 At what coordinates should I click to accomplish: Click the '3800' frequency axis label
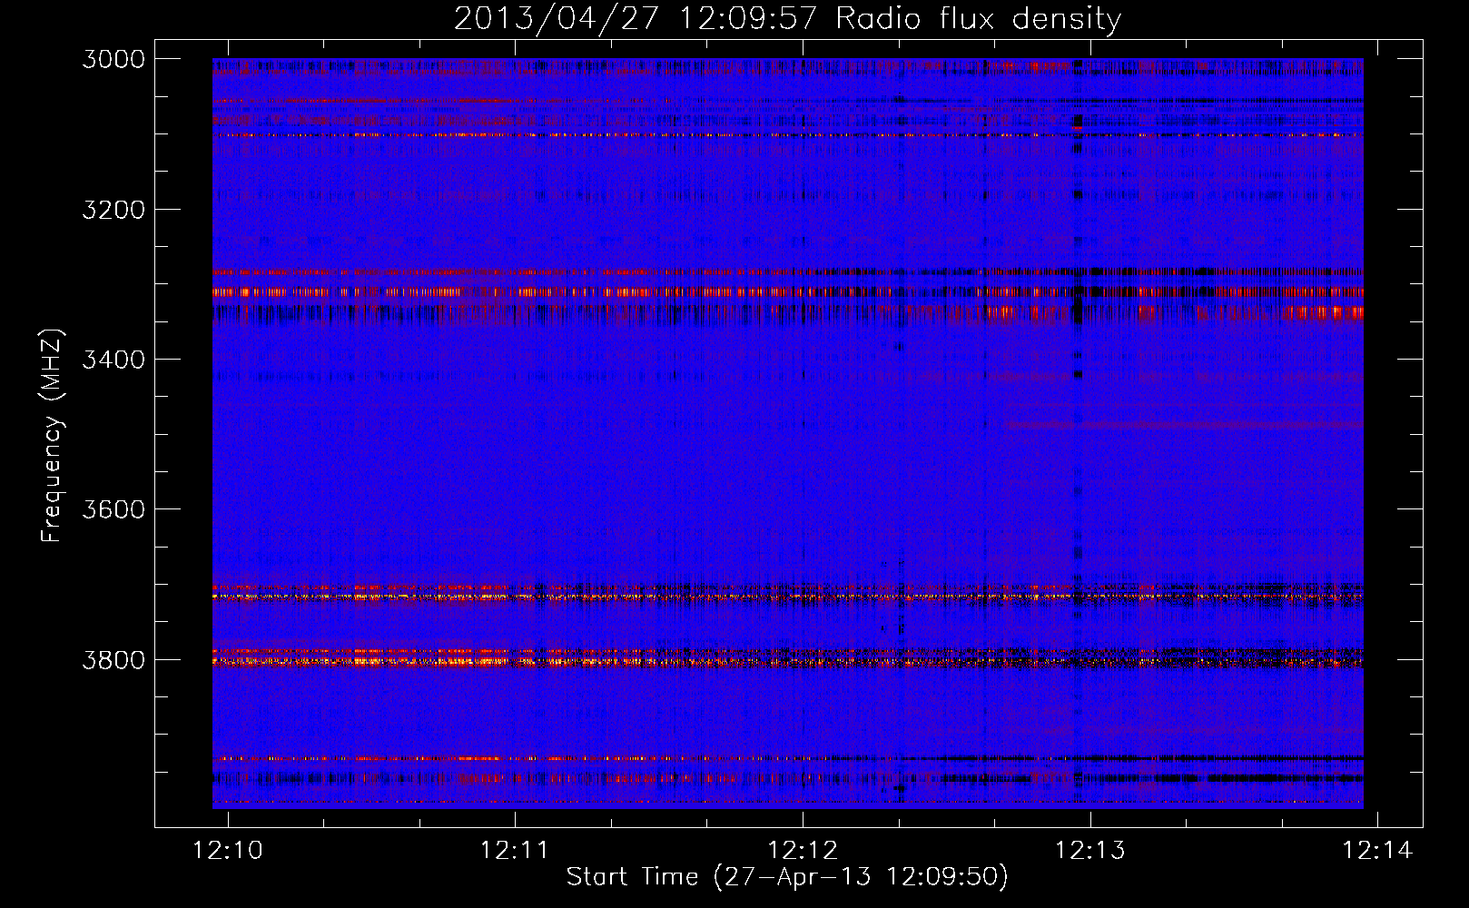(113, 659)
